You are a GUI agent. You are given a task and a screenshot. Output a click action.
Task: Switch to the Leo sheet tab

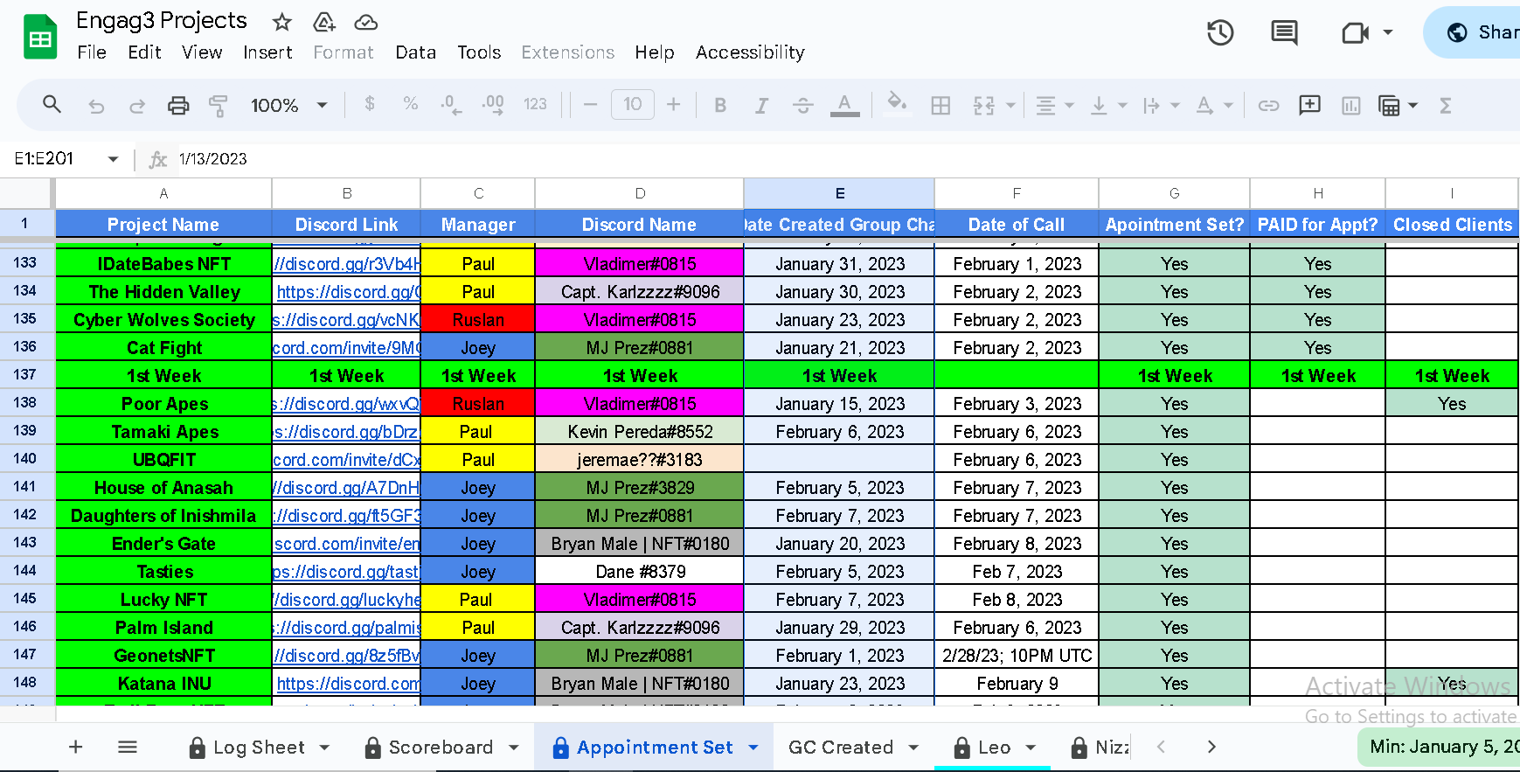(x=994, y=748)
